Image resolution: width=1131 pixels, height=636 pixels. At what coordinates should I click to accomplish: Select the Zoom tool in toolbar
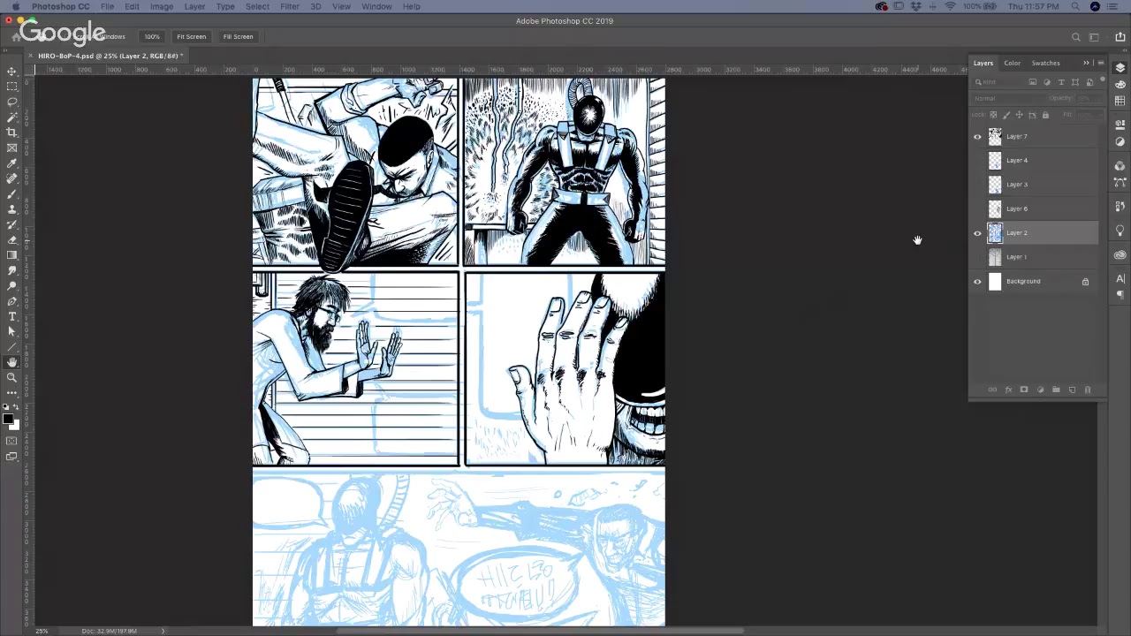11,377
